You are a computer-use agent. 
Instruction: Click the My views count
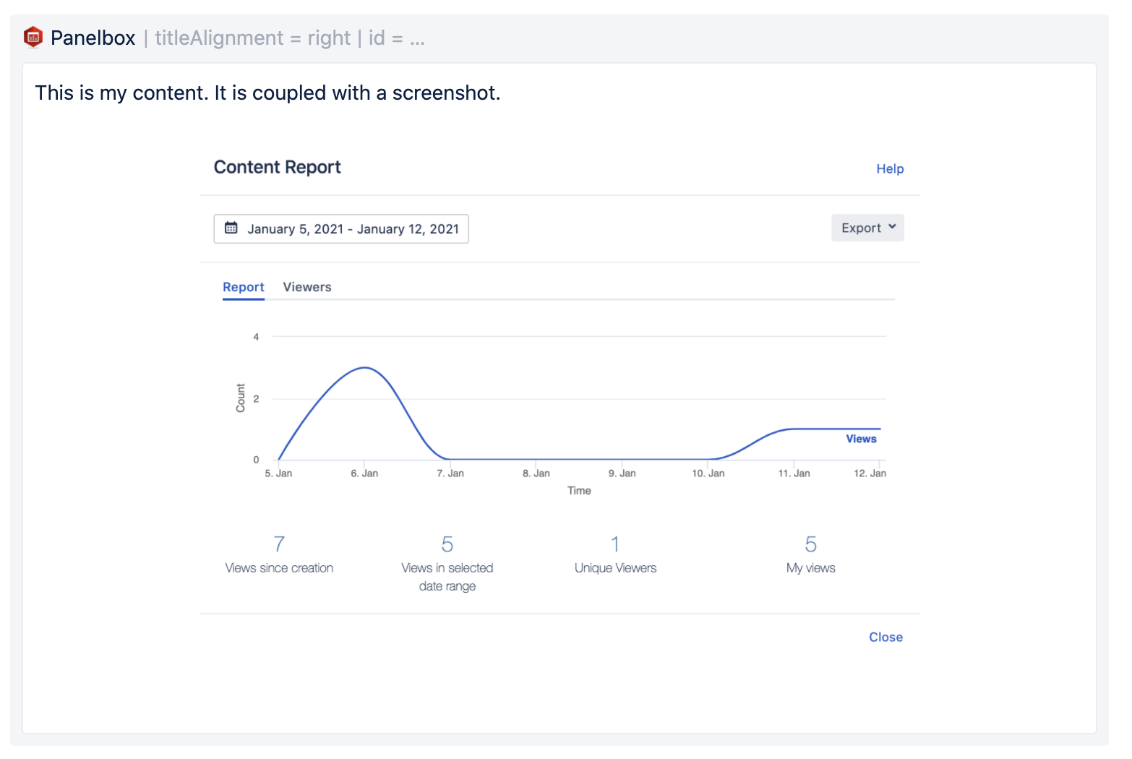tap(810, 544)
